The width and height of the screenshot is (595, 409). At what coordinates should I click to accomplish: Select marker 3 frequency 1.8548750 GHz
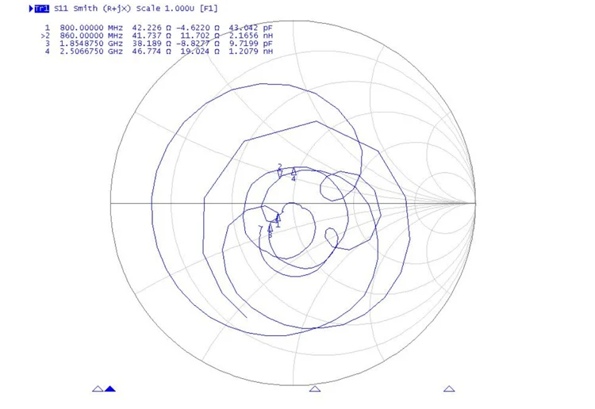pyautogui.click(x=91, y=44)
